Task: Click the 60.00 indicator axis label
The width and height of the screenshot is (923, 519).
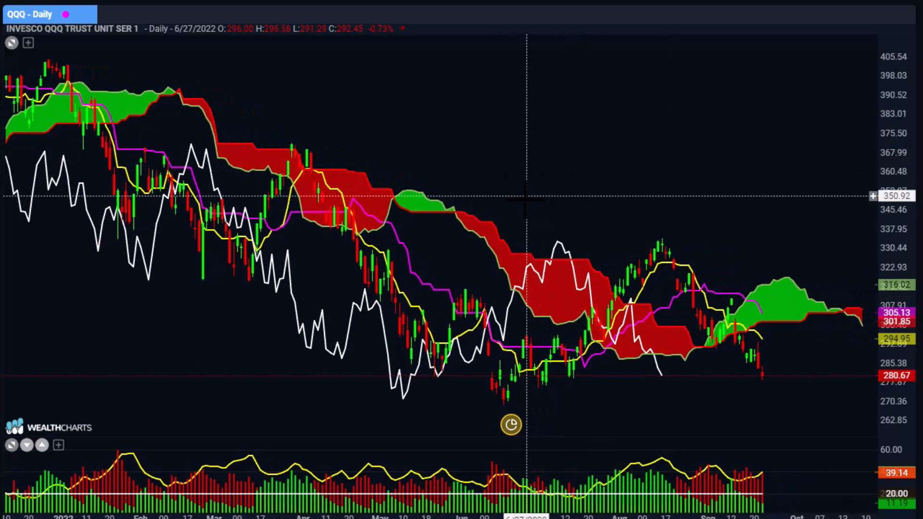Action: tap(891, 450)
